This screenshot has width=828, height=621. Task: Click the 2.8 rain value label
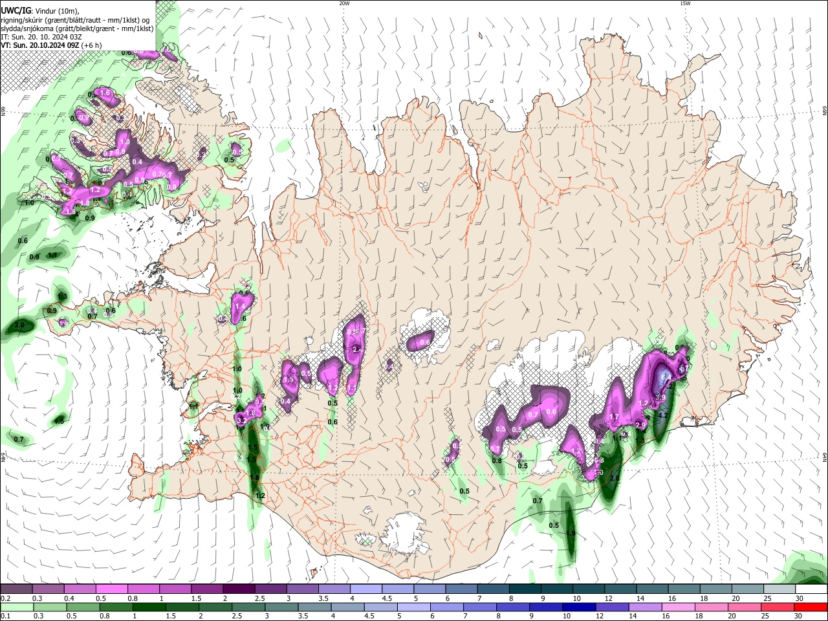tap(615, 478)
